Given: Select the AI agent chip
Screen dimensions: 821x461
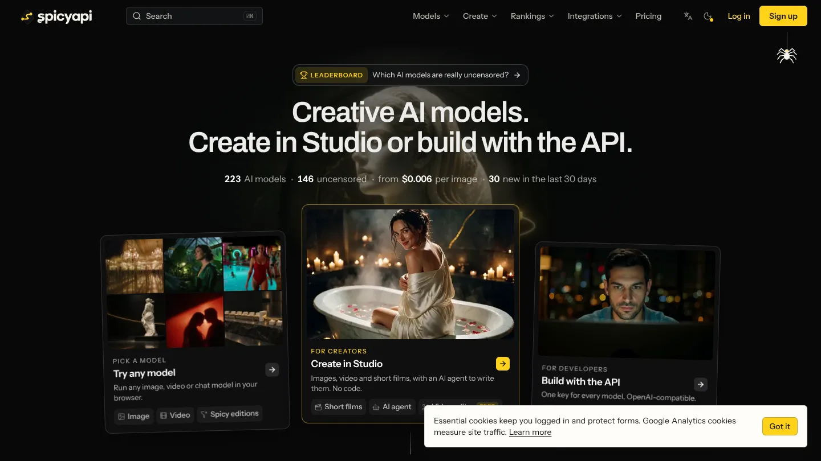Looking at the screenshot, I should pos(392,407).
